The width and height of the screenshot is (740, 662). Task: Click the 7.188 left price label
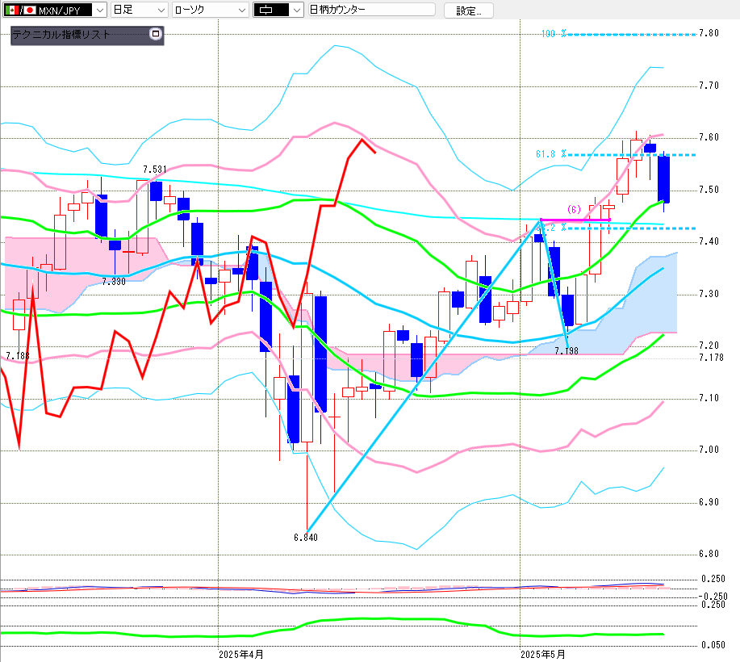pyautogui.click(x=18, y=355)
